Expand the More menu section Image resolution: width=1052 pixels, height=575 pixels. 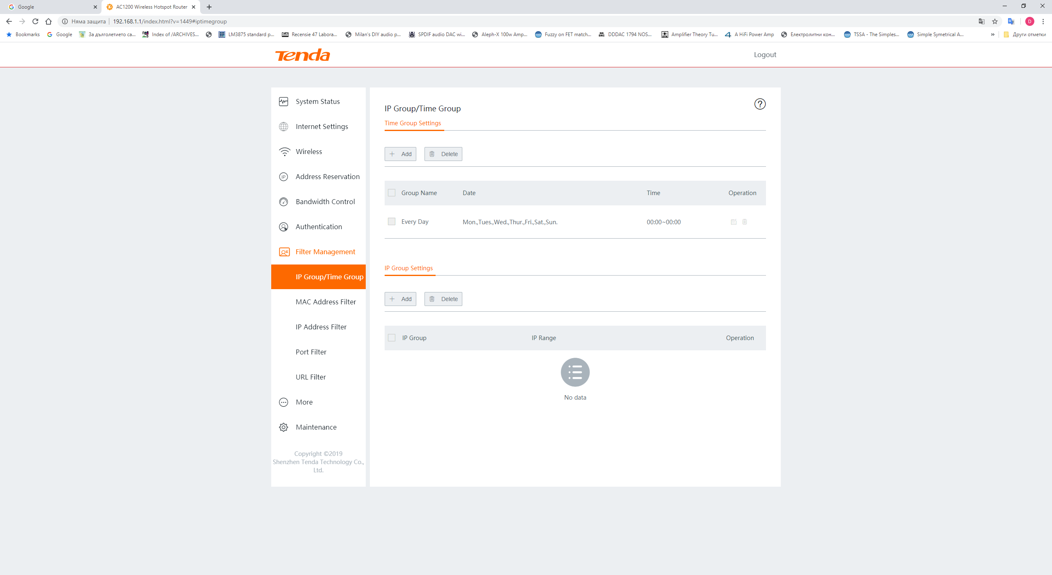(318, 402)
